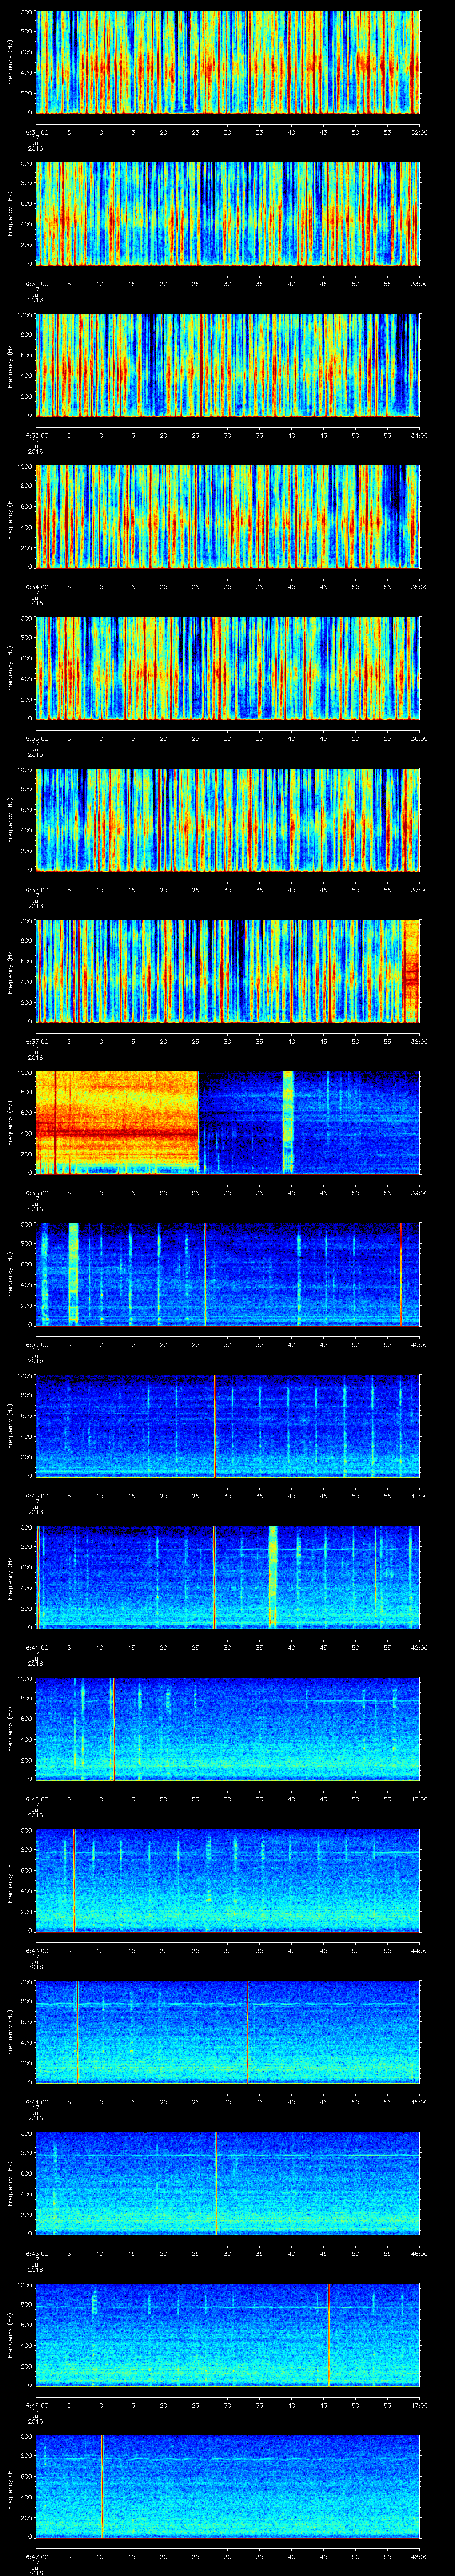
Task: Click the red vertical line at 28 seconds in 6:40:00 panel
Action: (214, 1426)
